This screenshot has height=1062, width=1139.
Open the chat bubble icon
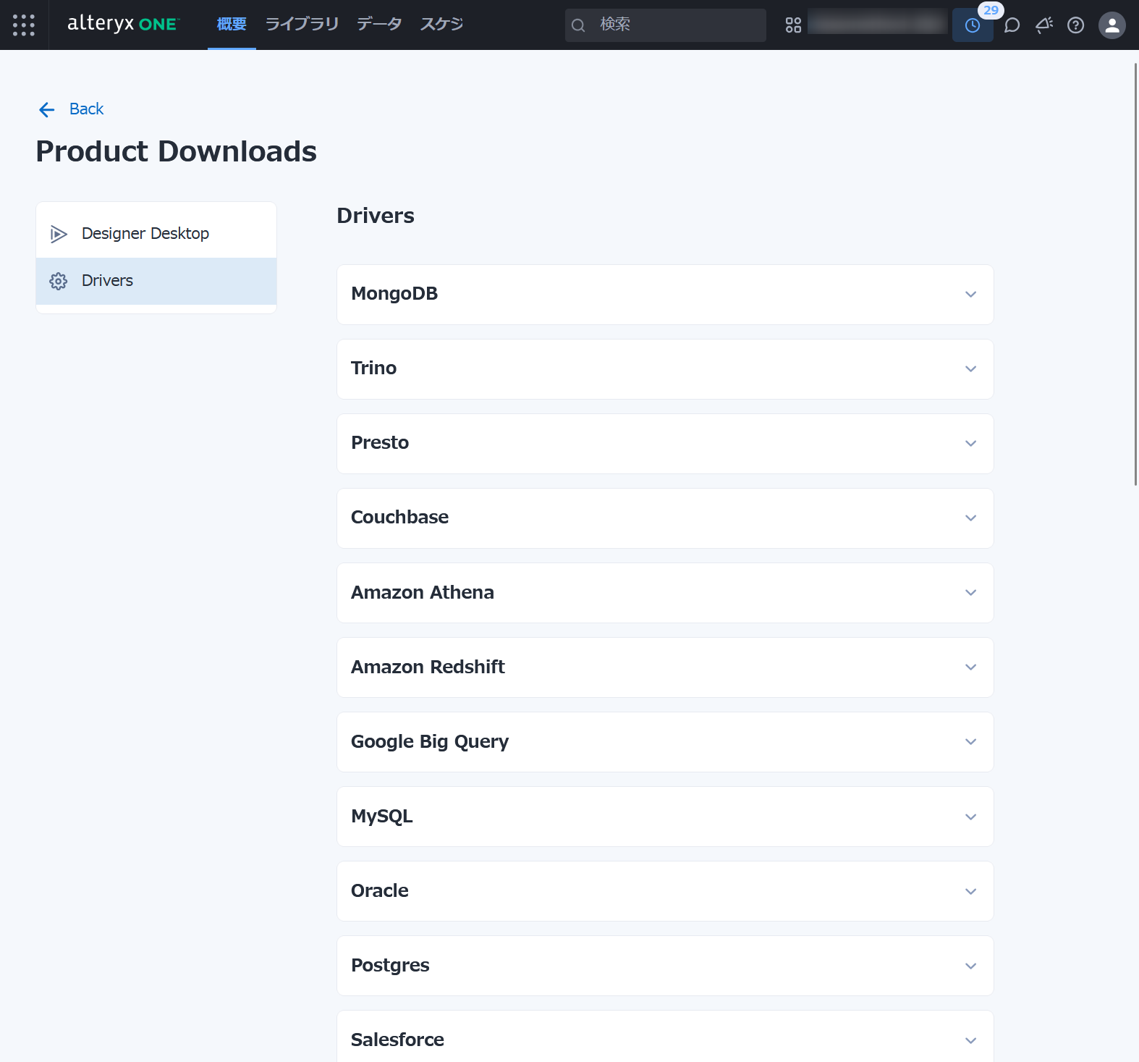1012,25
